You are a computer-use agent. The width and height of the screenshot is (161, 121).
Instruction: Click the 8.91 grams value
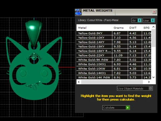(x=117, y=77)
